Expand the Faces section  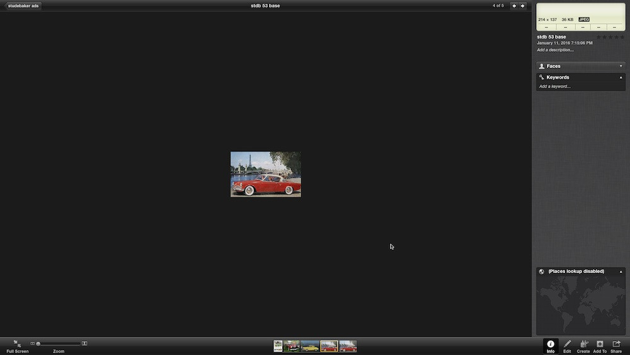coord(581,66)
